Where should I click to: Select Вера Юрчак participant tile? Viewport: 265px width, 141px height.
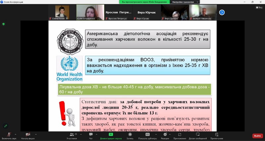[x=146, y=12]
